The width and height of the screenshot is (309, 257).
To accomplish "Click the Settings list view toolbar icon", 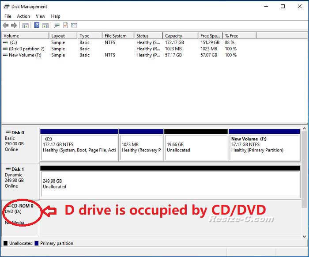I will coord(74,25).
